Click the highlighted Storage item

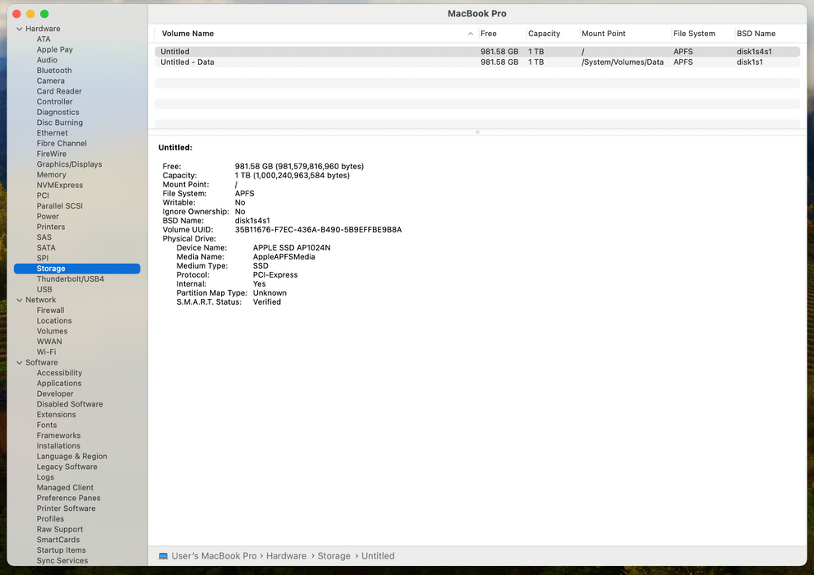pyautogui.click(x=77, y=269)
